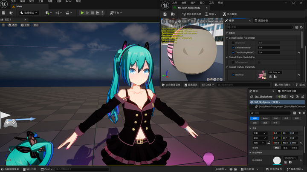Click the green Play button in toolbar
The width and height of the screenshot is (307, 172).
tap(82, 13)
